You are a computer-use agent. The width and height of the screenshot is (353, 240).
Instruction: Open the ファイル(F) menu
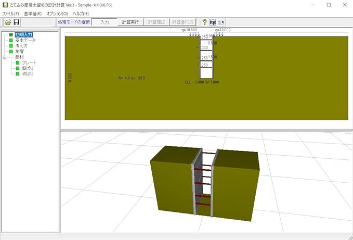[x=10, y=14]
